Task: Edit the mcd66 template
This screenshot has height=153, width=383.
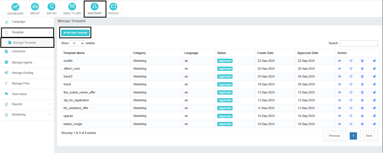Action: tap(351, 61)
